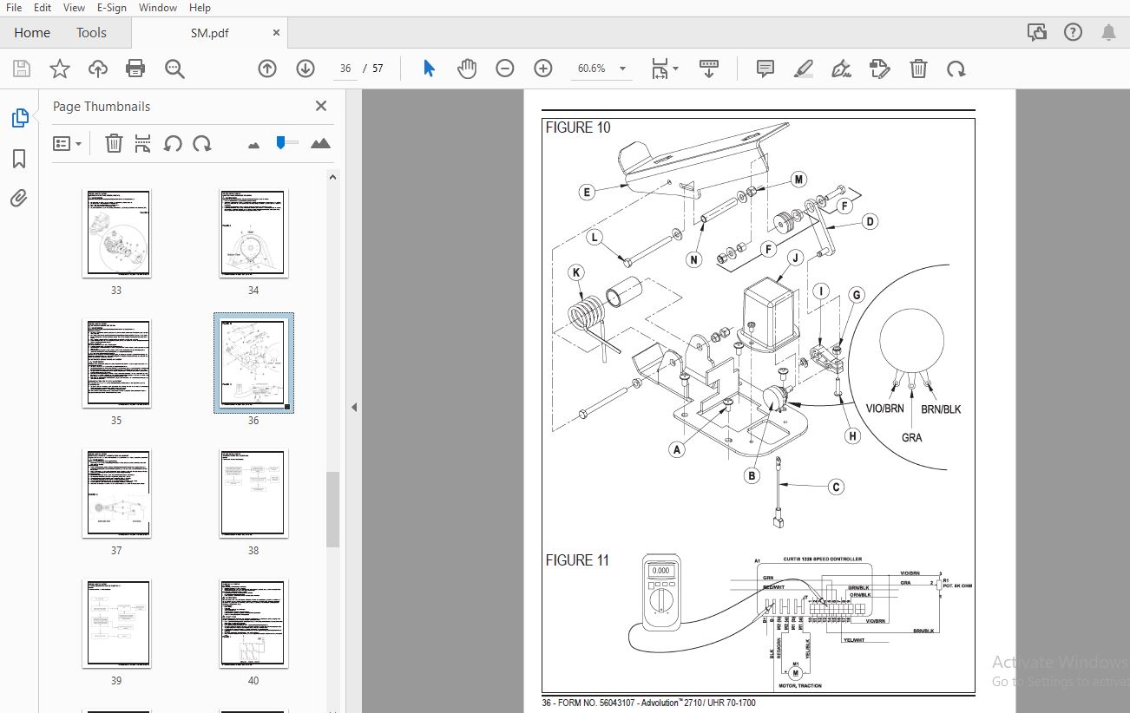Open thumbnails options dropdown menu
This screenshot has width=1130, height=713.
[x=68, y=143]
